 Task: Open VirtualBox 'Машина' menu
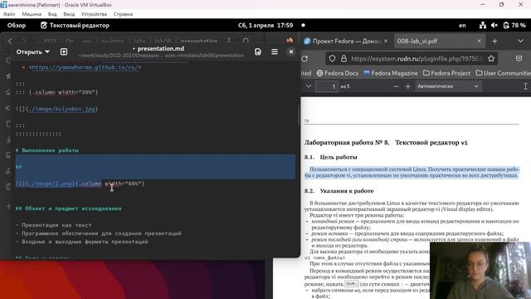[x=32, y=14]
